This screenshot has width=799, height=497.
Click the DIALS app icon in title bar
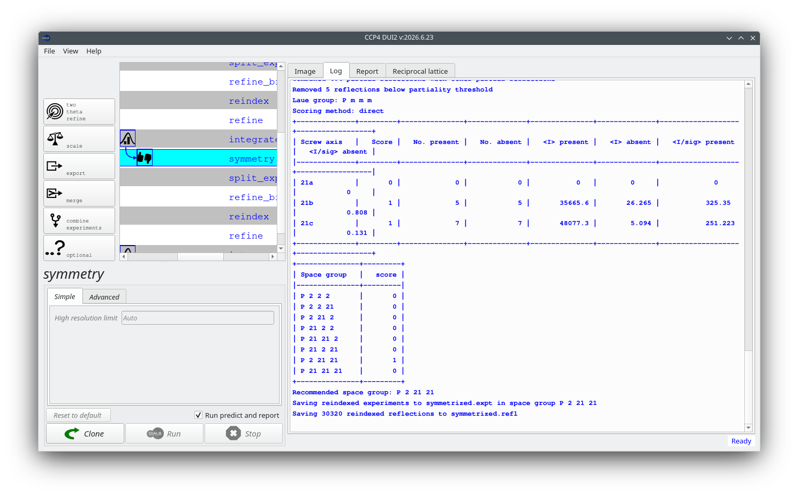tap(46, 37)
